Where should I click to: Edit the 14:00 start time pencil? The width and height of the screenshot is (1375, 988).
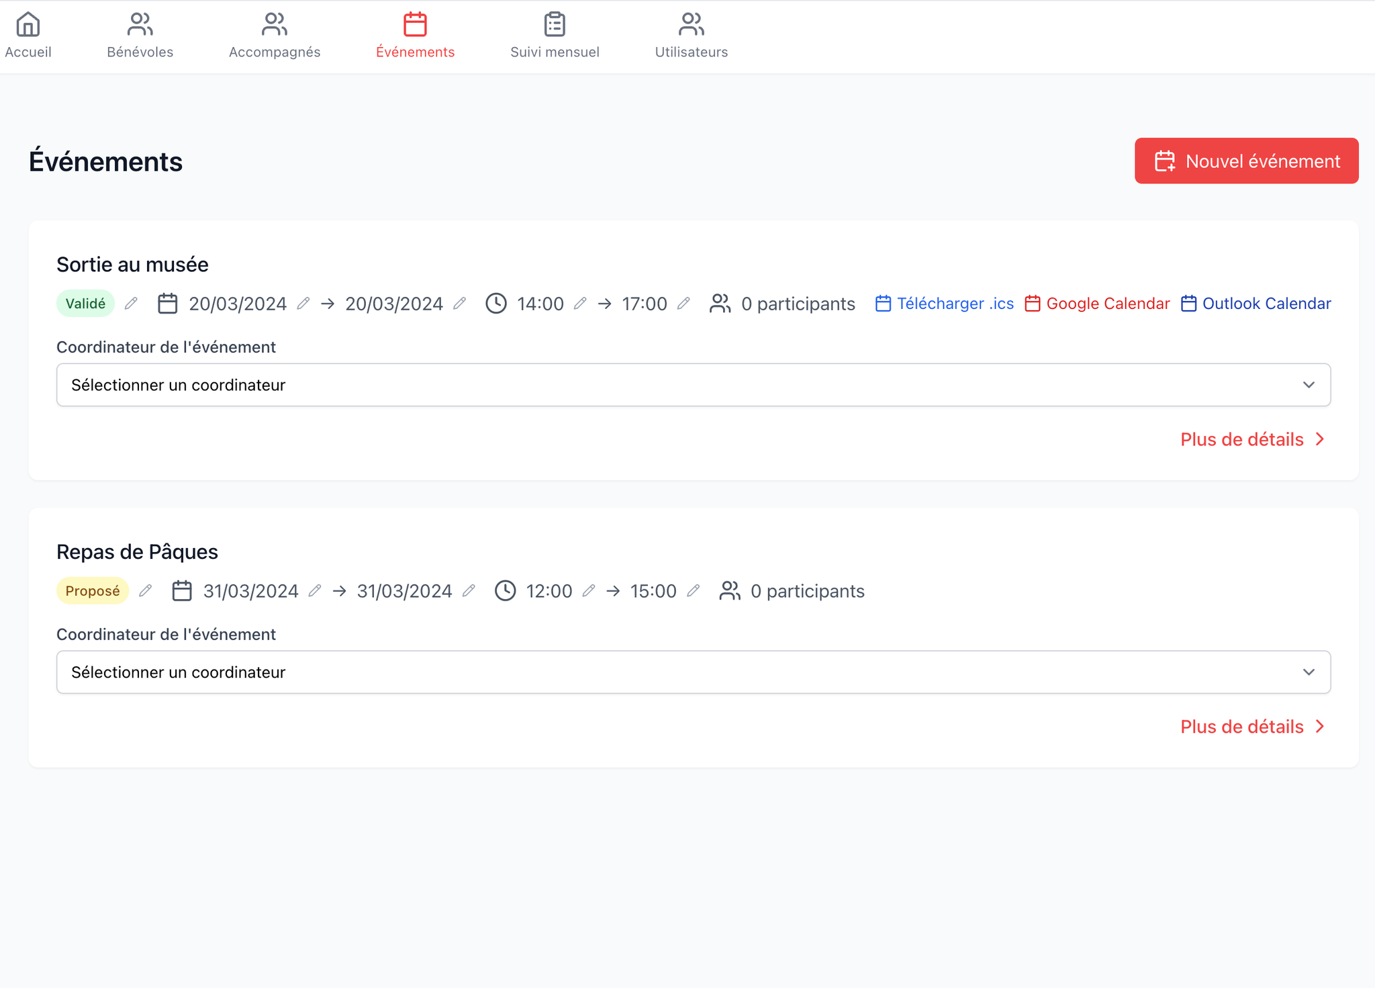pos(581,304)
